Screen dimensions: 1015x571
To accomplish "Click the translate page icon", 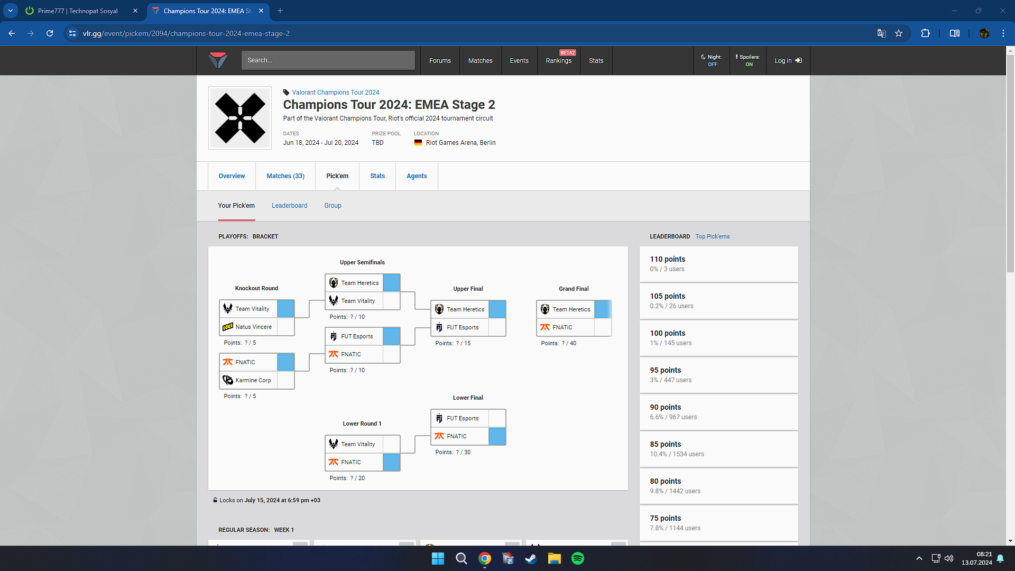I will pos(881,33).
